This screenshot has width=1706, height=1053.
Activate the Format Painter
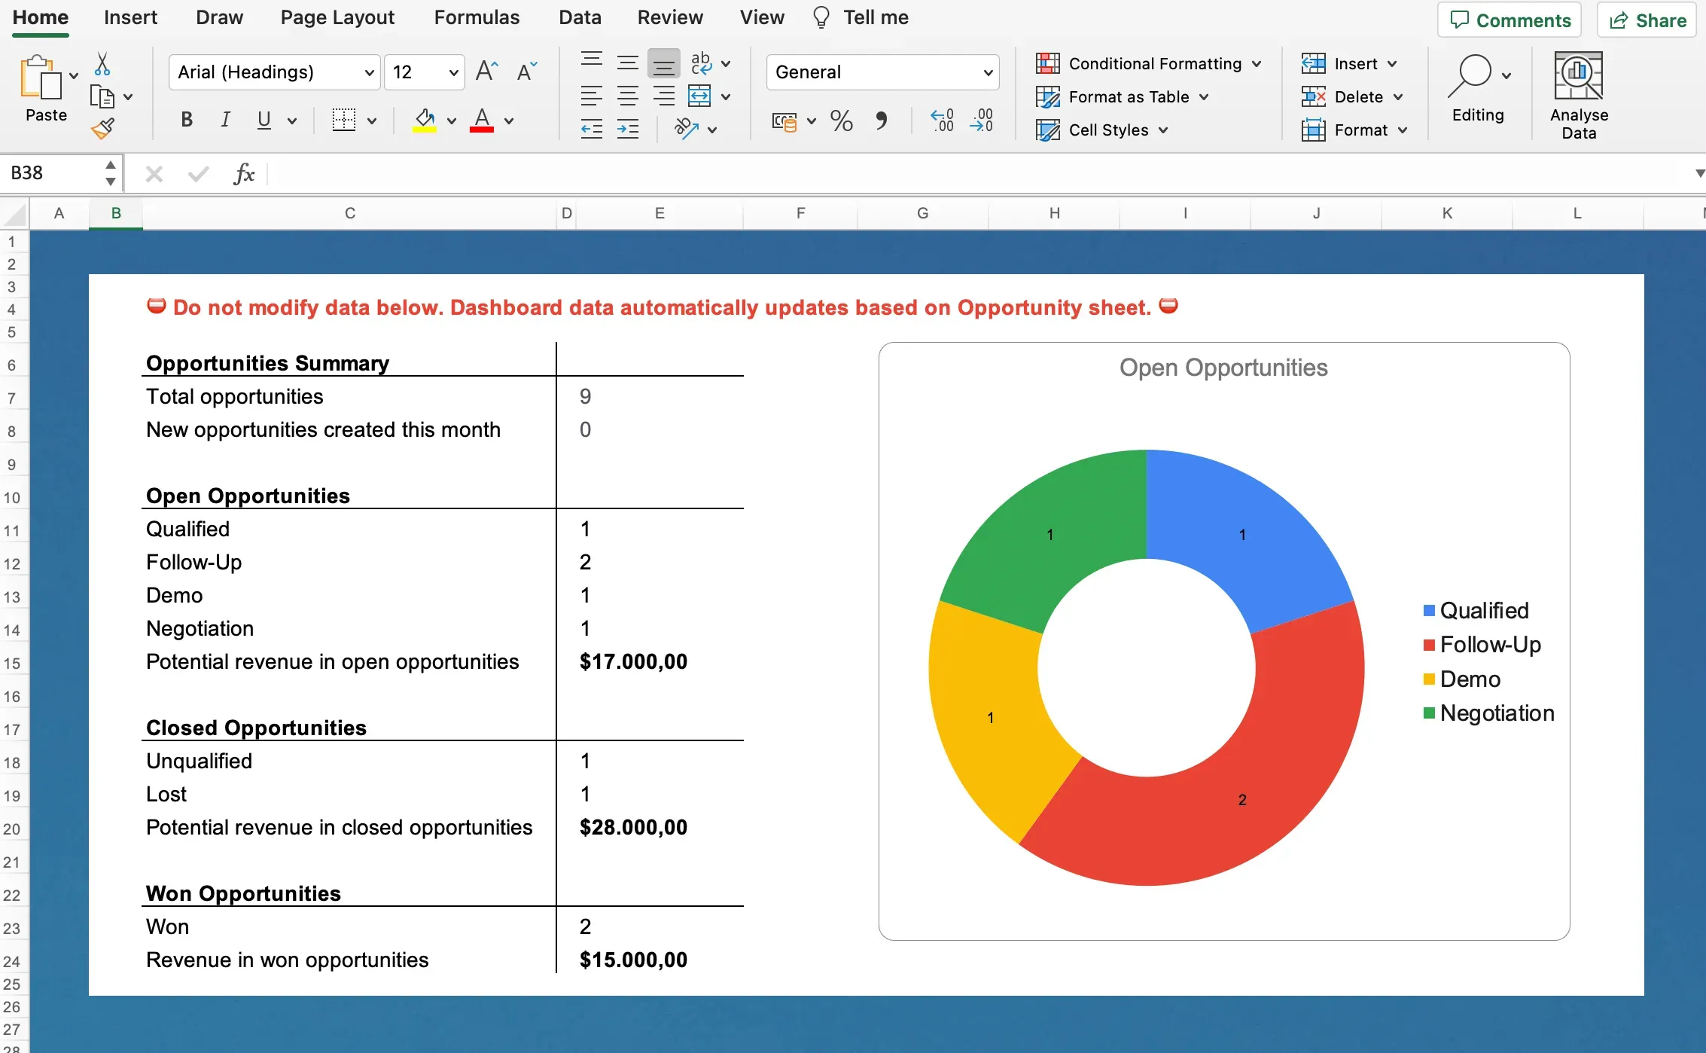coord(103,127)
